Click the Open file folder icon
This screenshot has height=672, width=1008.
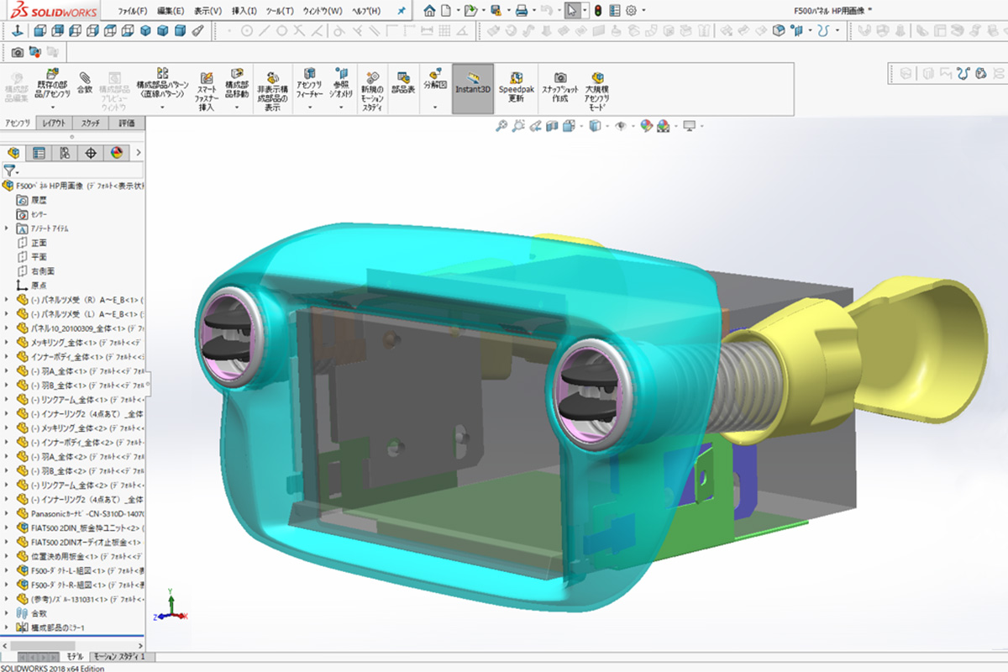coord(471,11)
